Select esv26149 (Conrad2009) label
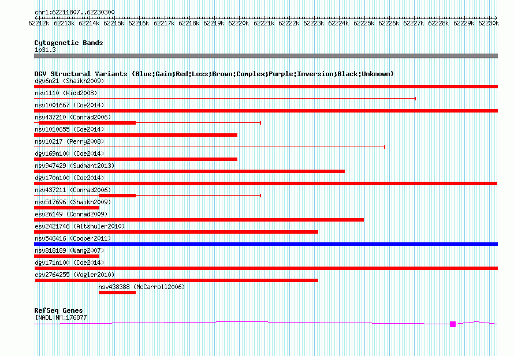The image size is (514, 356). [x=71, y=214]
